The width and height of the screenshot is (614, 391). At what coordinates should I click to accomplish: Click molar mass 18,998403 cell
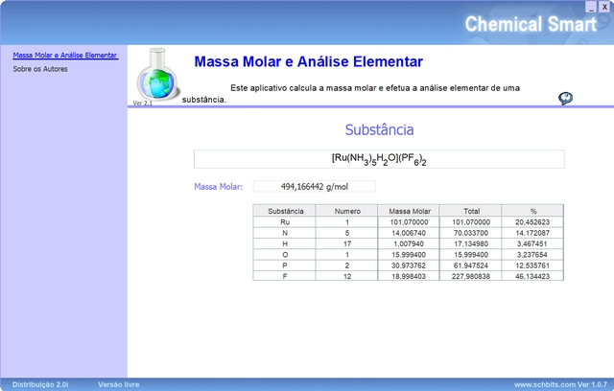pos(409,276)
